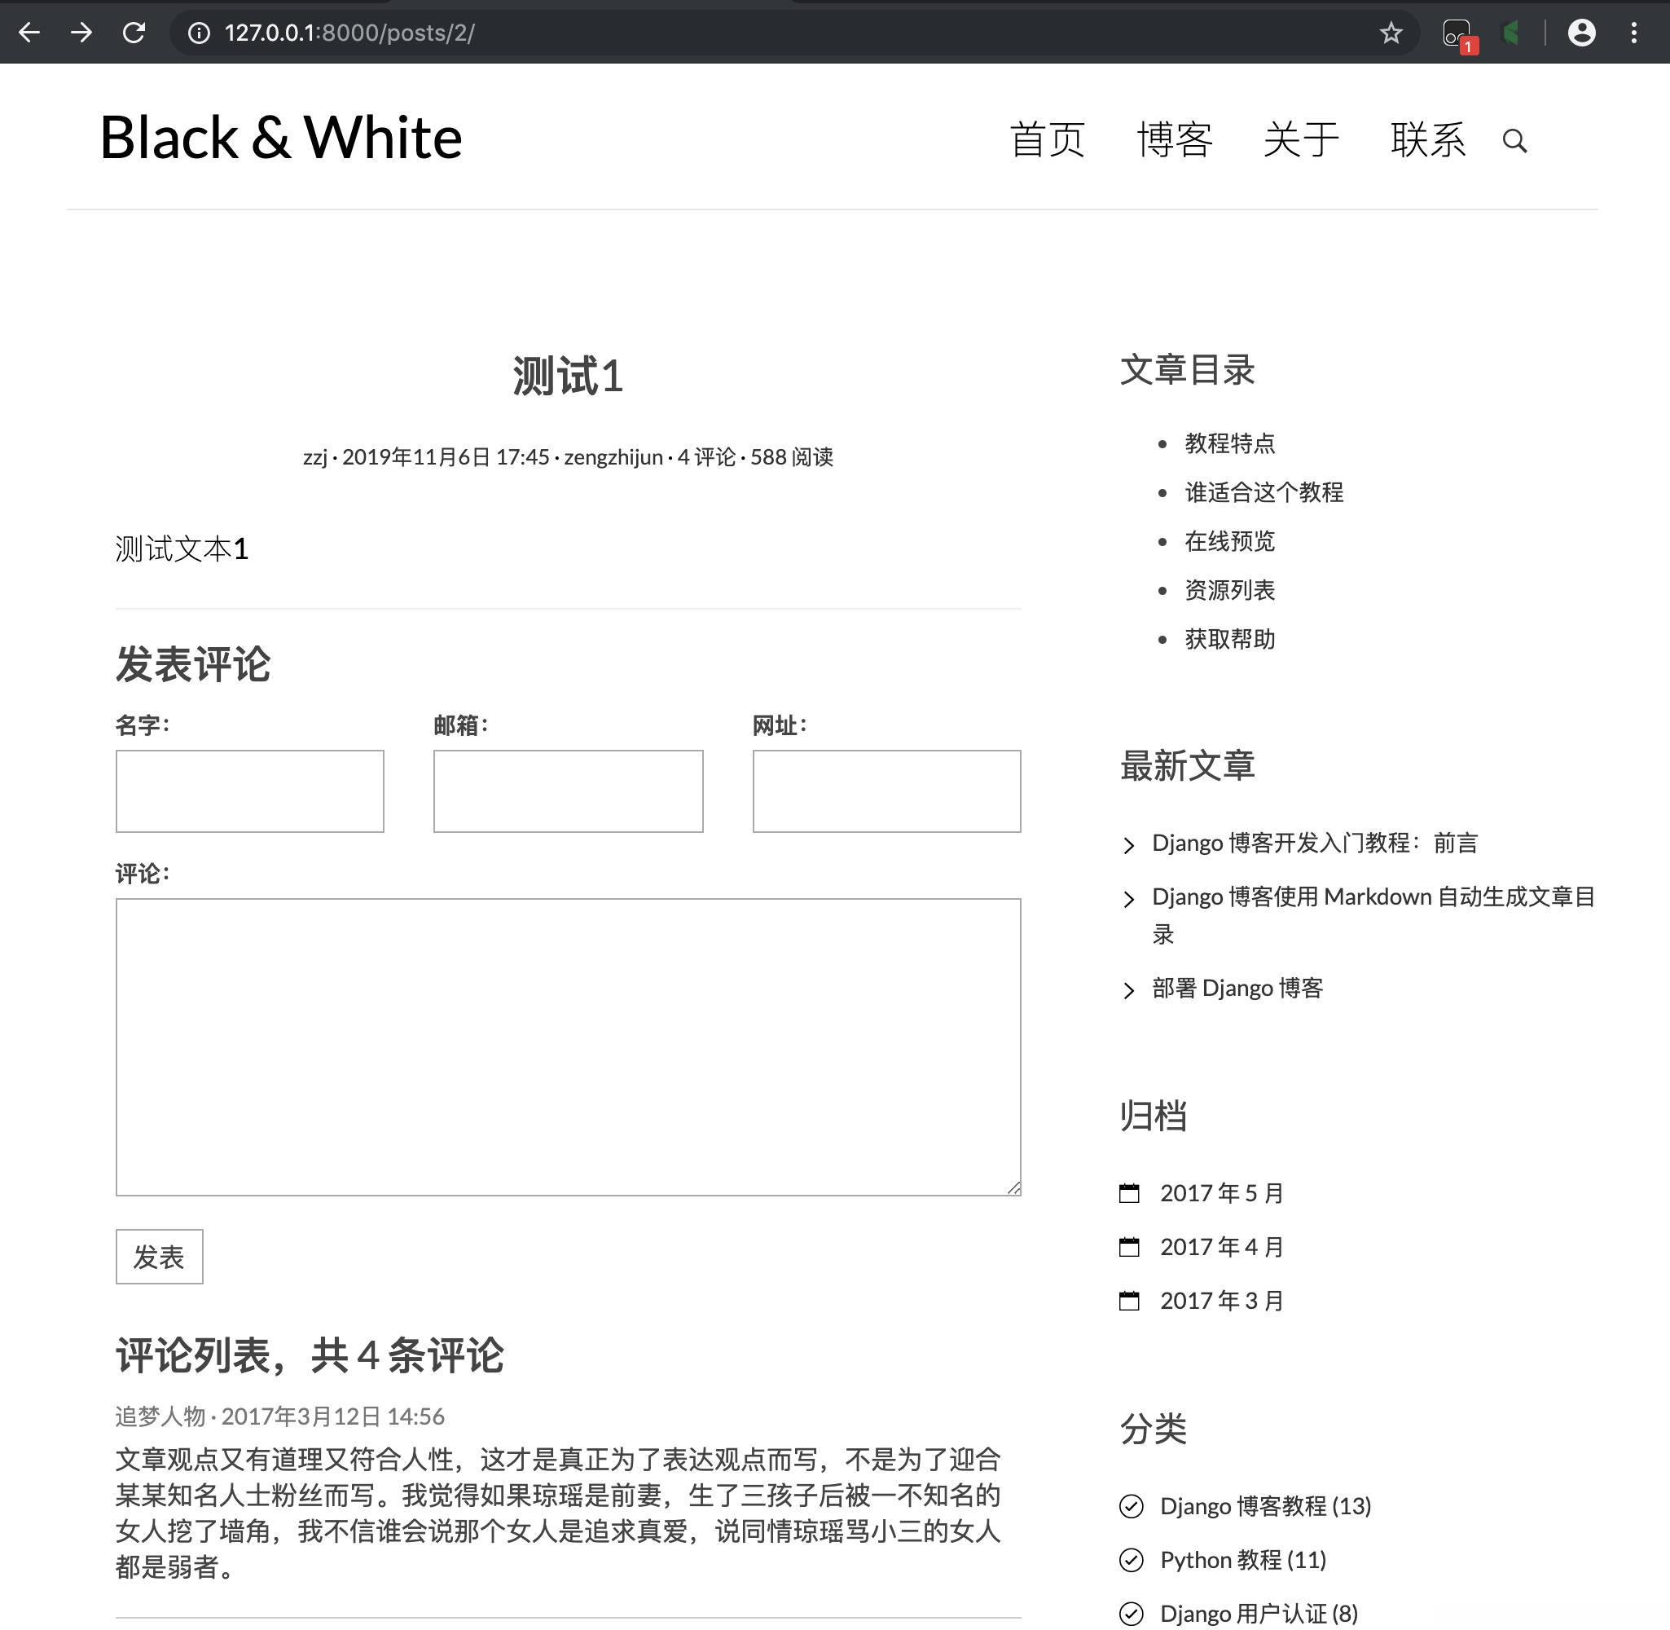
Task: Click inside the 名字 input field
Action: point(250,791)
